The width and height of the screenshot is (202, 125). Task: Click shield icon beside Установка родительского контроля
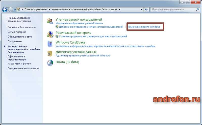point(57,36)
